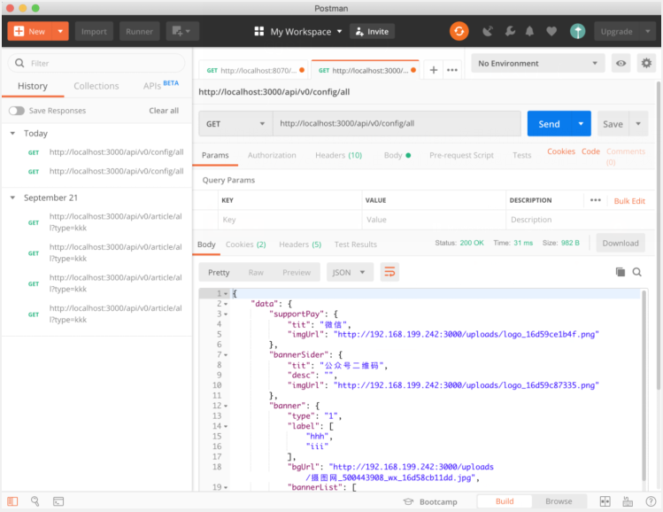Open keyboard shortcuts icon in status bar

pyautogui.click(x=628, y=501)
